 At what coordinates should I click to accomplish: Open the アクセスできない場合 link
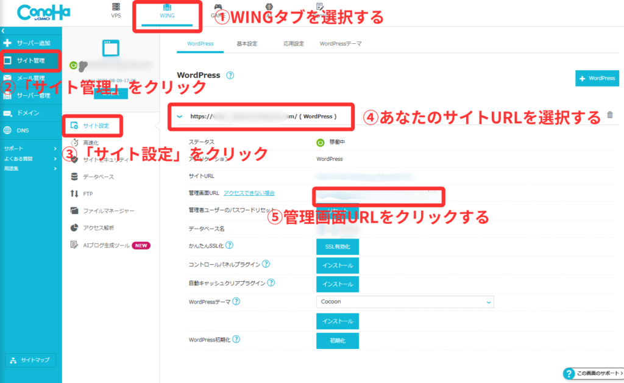(249, 193)
